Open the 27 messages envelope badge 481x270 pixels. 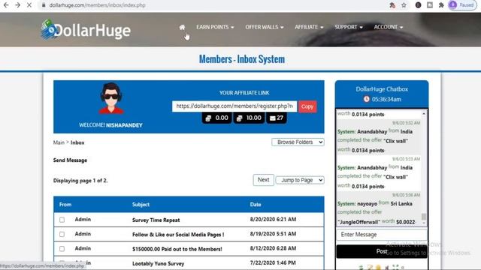click(277, 118)
